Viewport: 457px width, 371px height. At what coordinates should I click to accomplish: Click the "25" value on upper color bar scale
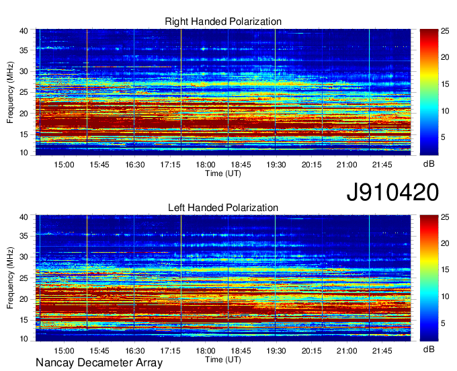click(x=445, y=31)
